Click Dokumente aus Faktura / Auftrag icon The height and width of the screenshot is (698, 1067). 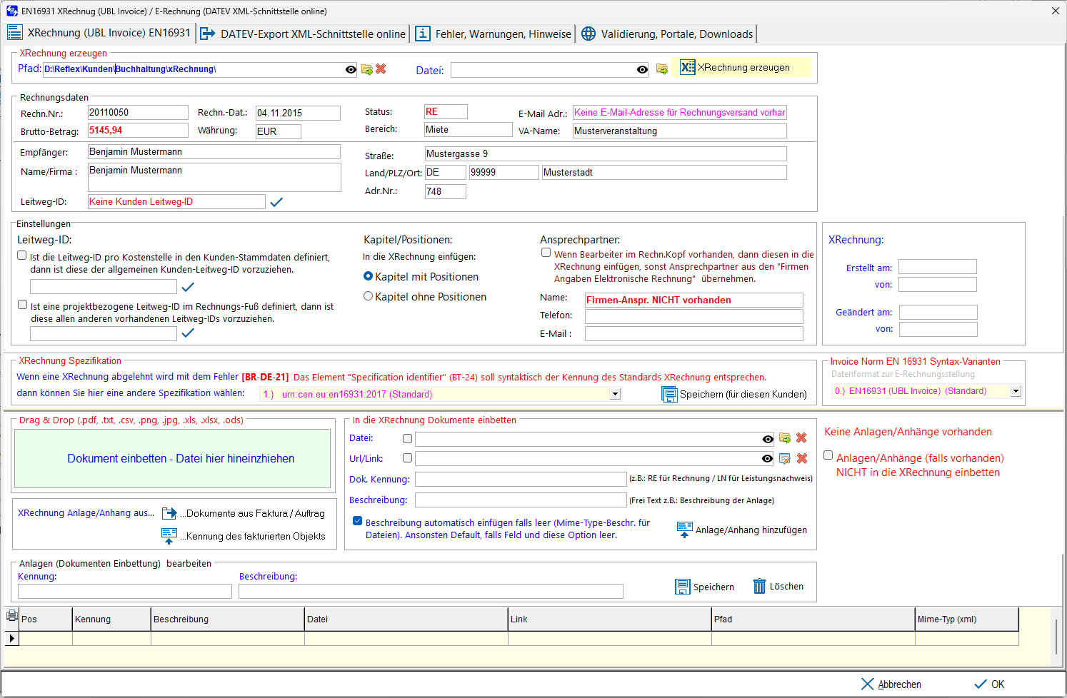click(169, 513)
